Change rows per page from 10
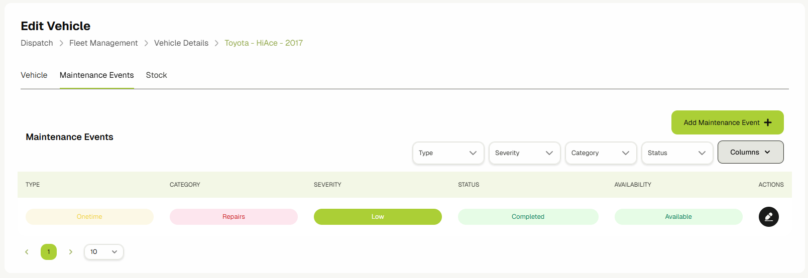 [104, 252]
